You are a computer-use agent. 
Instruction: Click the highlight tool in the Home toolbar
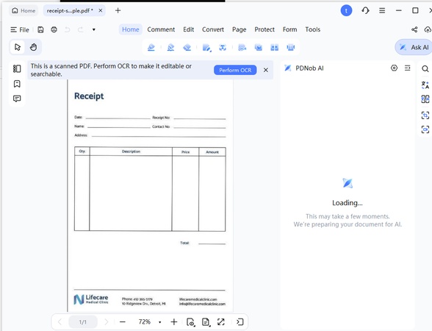(x=151, y=47)
